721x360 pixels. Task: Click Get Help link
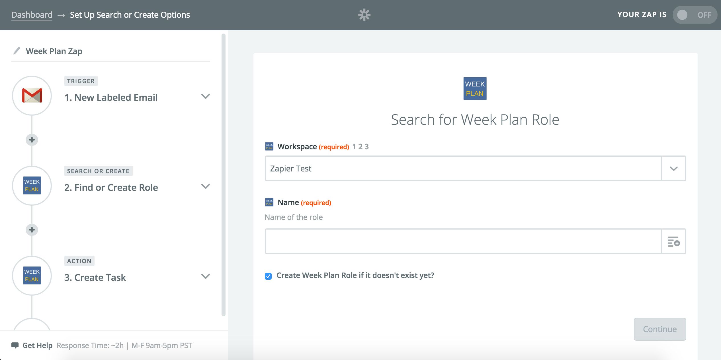(37, 345)
